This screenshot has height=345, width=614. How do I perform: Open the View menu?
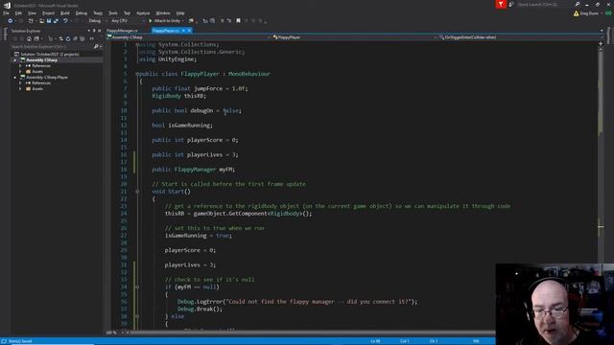[32, 13]
